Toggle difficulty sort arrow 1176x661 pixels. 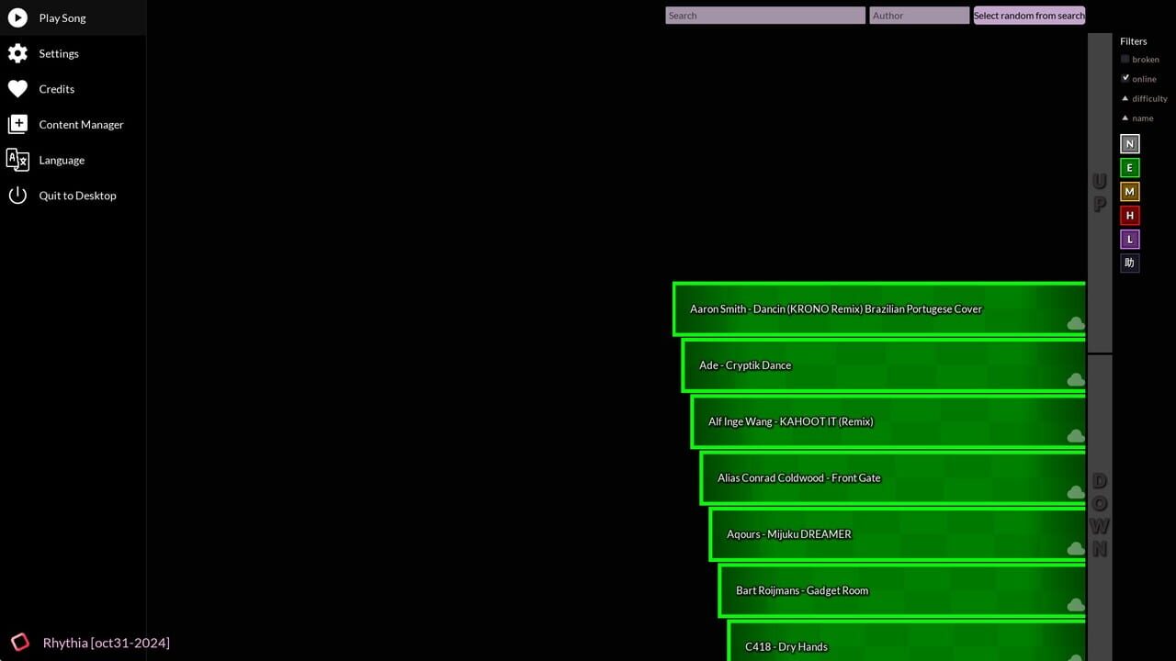pyautogui.click(x=1125, y=98)
